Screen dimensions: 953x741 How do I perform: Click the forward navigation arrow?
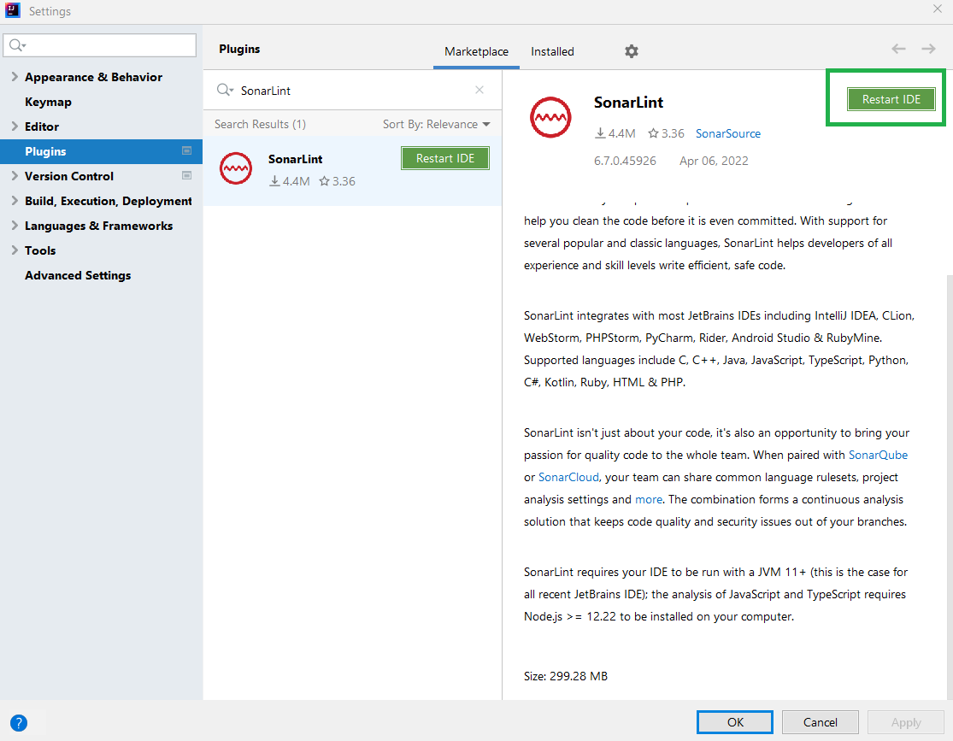[928, 49]
